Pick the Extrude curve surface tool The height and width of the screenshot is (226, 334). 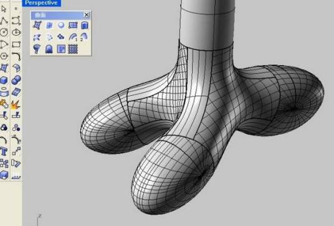click(85, 25)
